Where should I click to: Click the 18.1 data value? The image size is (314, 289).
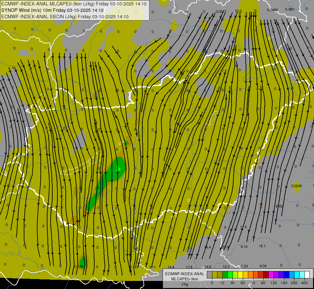tap(262, 246)
